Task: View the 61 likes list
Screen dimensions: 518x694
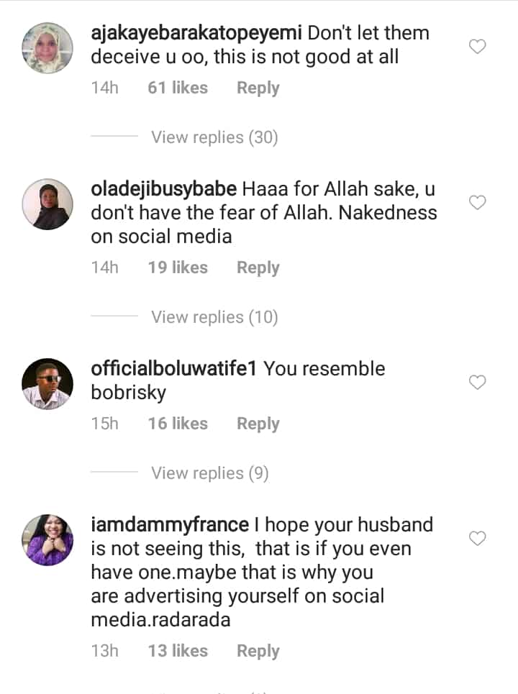Action: tap(177, 88)
